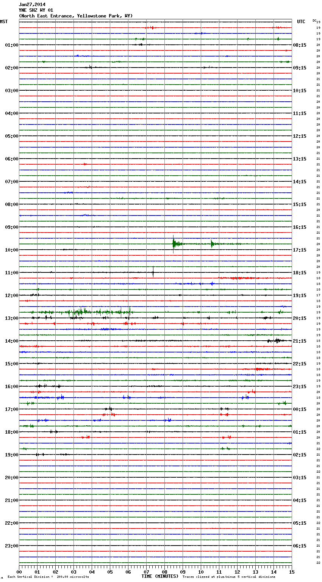
Task: Click the 10:15 UTC time label
Action: pyautogui.click(x=300, y=91)
